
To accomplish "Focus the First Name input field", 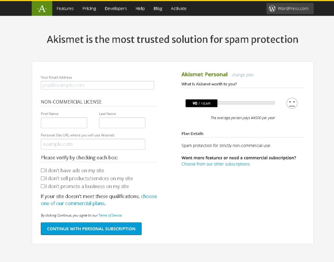I will [64, 123].
